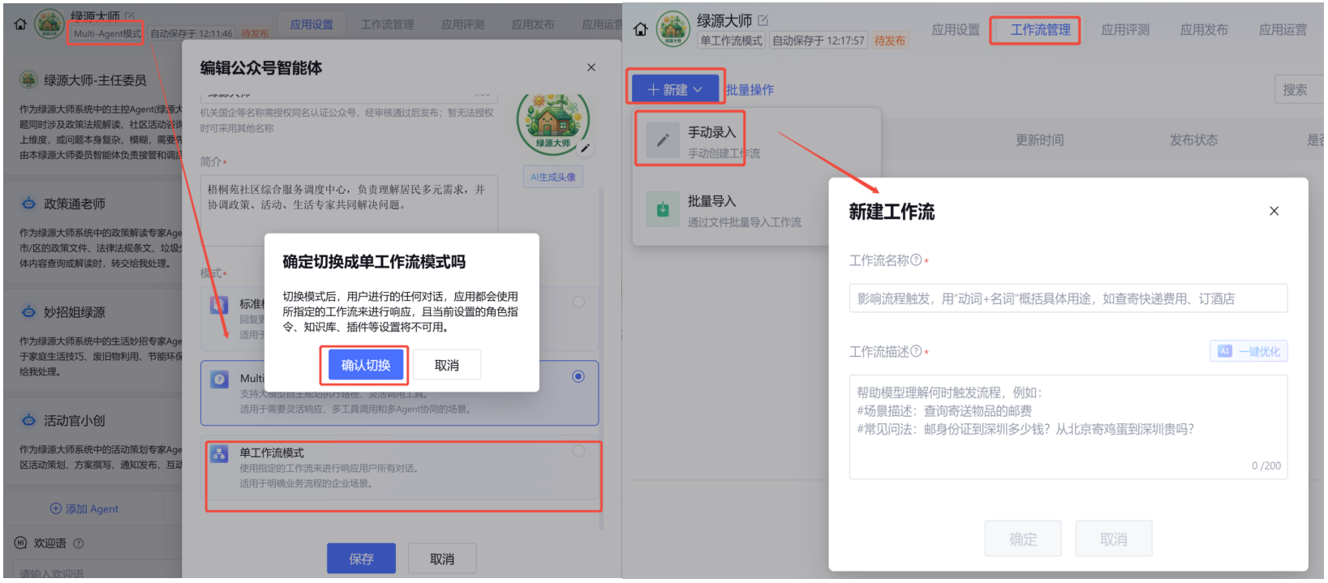This screenshot has height=583, width=1328.
Task: Click the home icon beside the Multi-Agent模式 header
Action: 21,24
